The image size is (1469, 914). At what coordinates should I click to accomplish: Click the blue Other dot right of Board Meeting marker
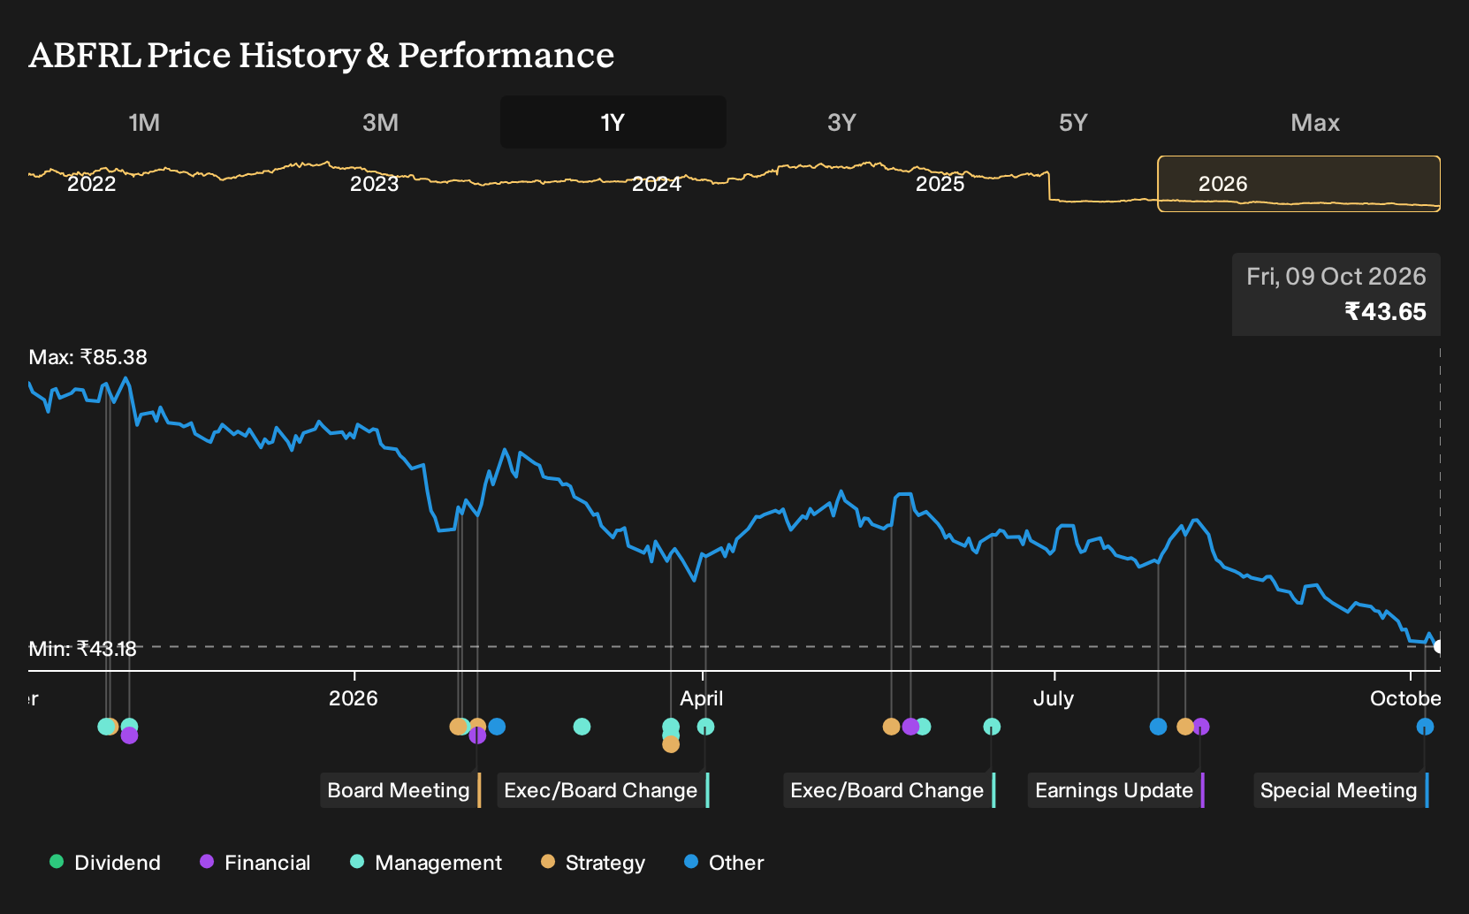[497, 727]
